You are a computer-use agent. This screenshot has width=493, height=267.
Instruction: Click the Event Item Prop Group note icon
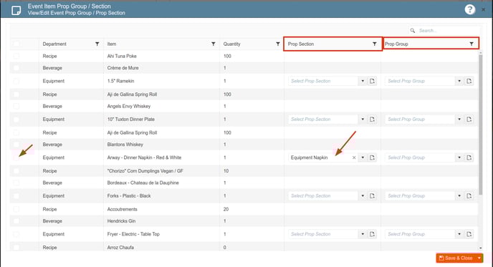pyautogui.click(x=16, y=10)
